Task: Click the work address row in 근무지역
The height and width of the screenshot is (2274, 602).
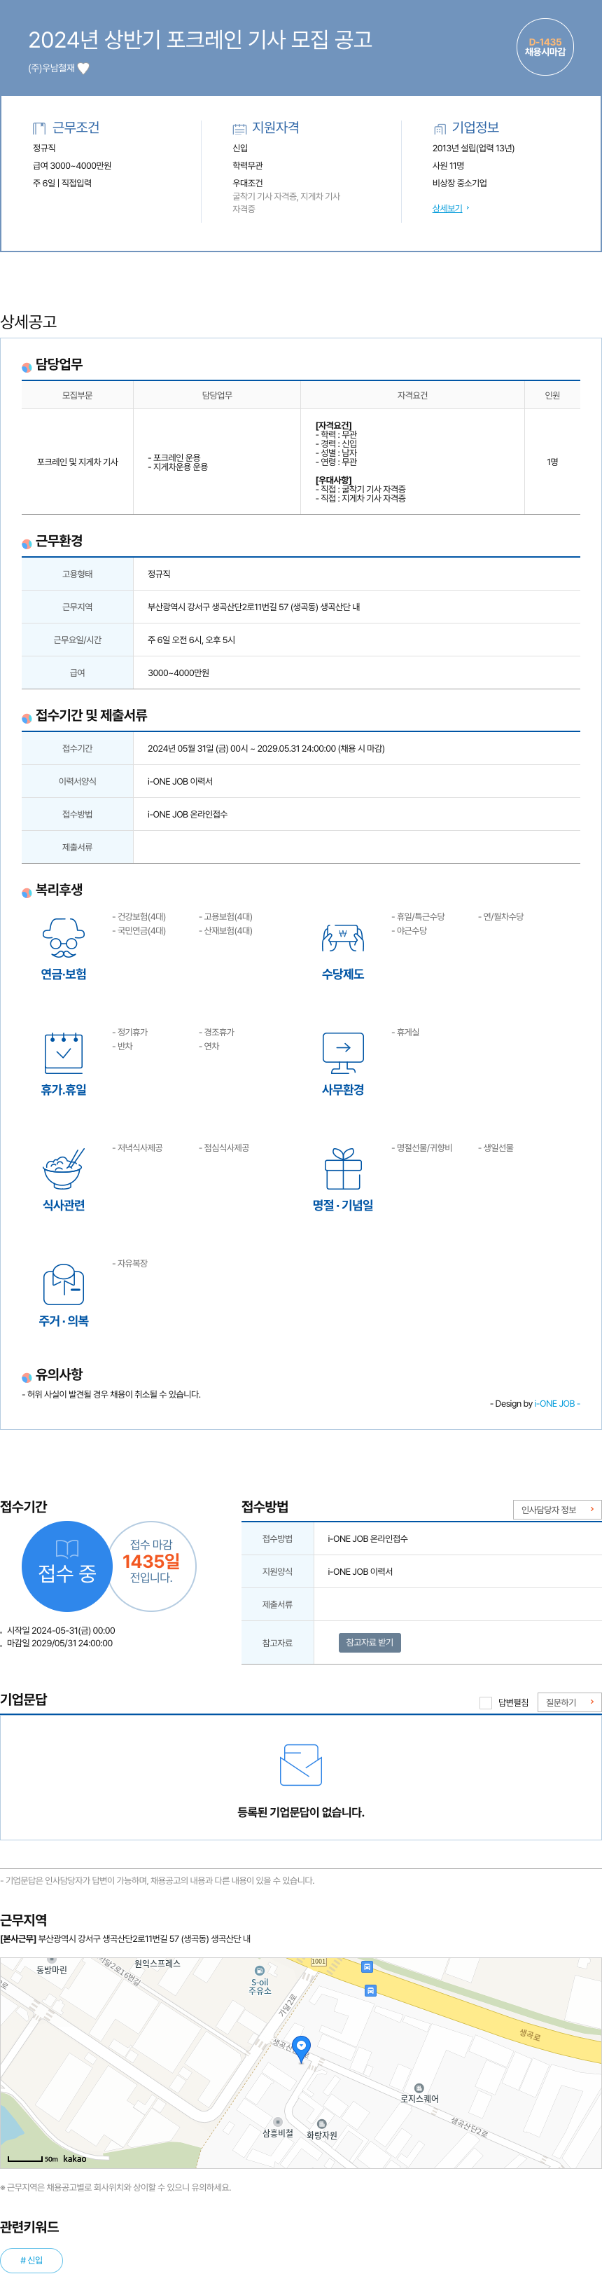Action: pos(125,1938)
